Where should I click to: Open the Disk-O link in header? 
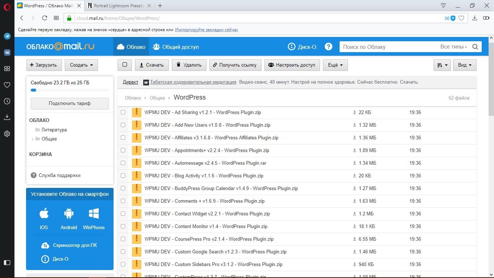pyautogui.click(x=303, y=47)
